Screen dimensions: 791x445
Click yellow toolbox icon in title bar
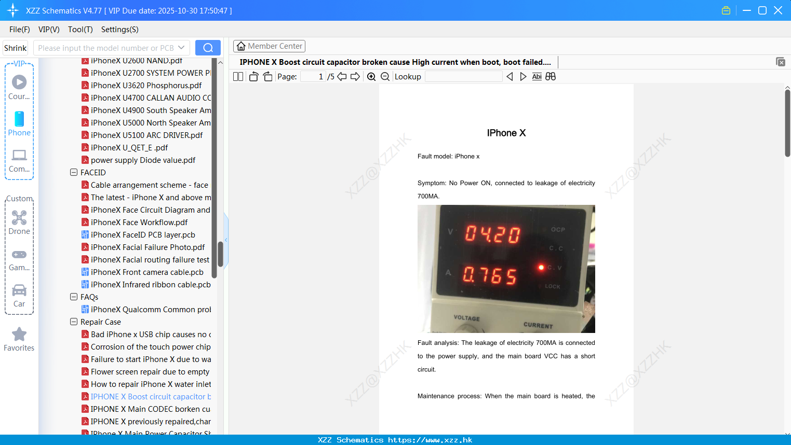[x=726, y=10]
